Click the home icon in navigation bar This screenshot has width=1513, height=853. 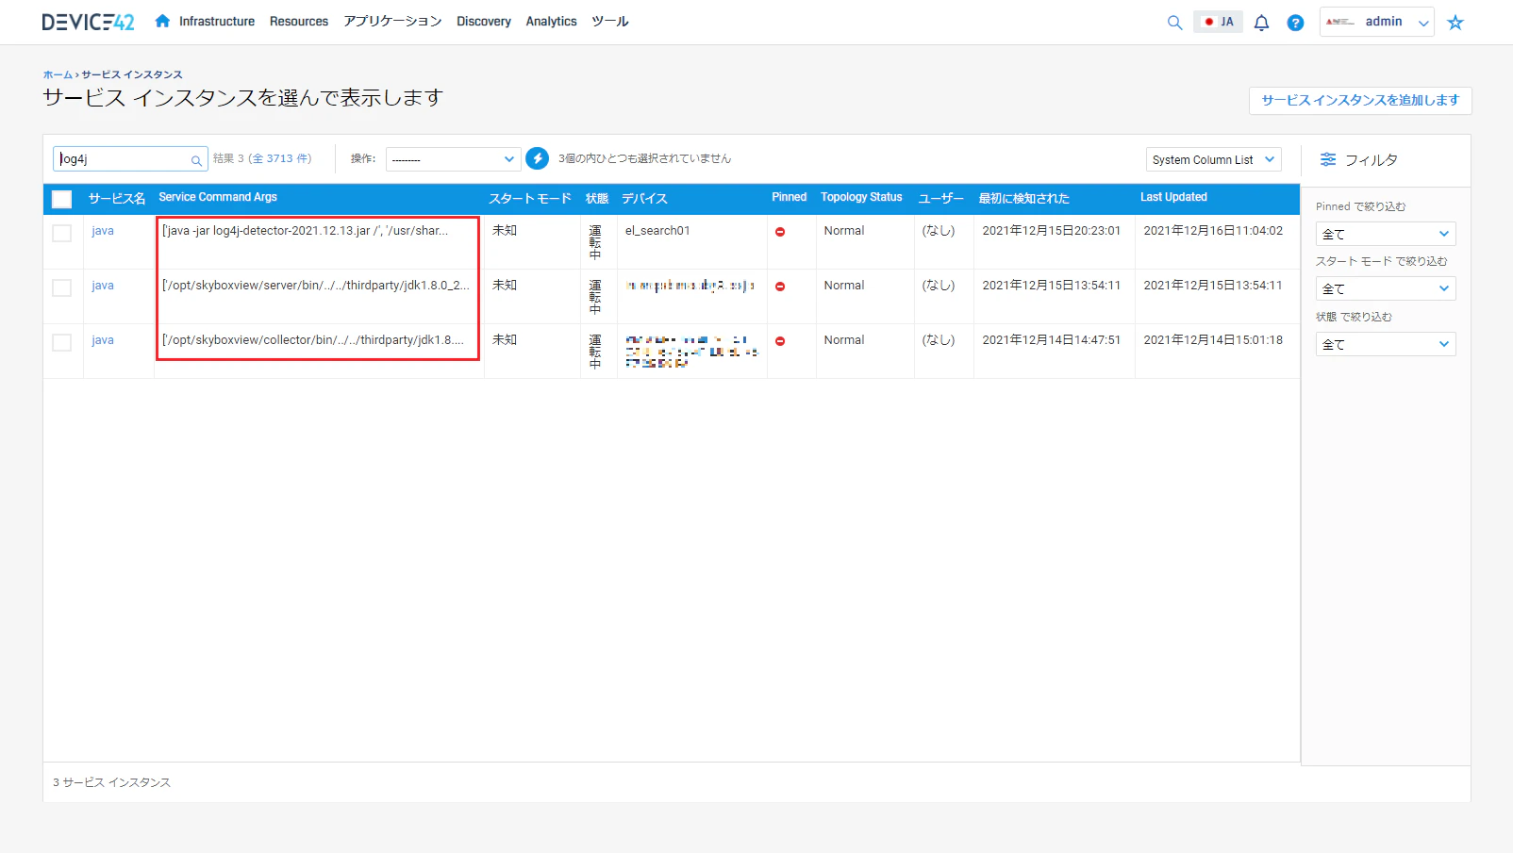coord(162,21)
